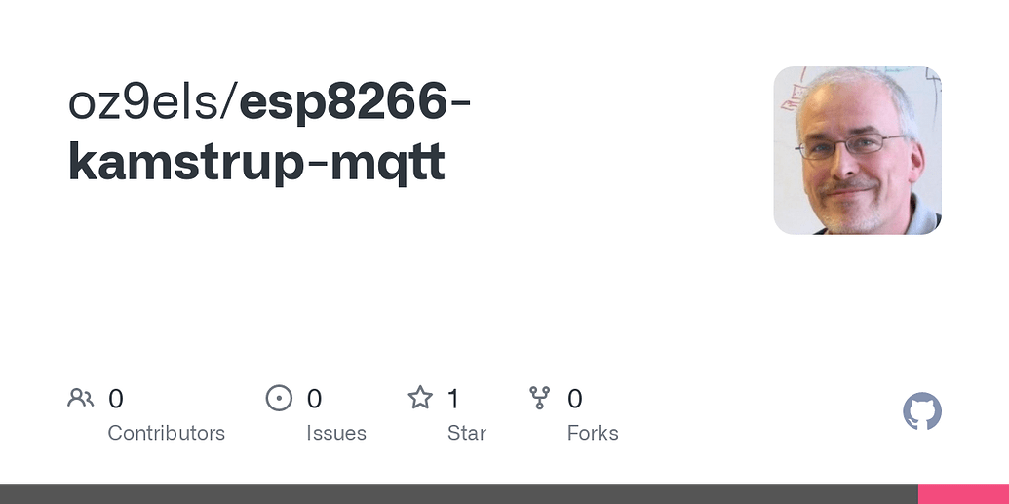Click the kamstrup-mqtt title line

256,164
